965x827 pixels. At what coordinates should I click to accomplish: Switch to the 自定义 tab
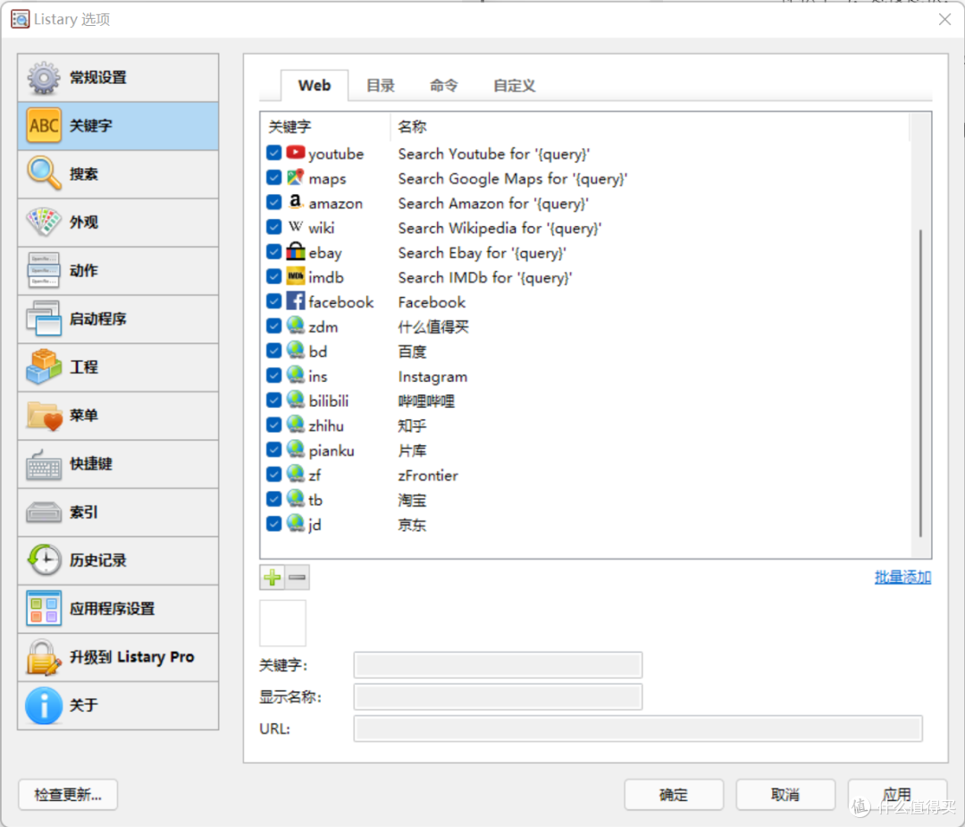tap(515, 86)
